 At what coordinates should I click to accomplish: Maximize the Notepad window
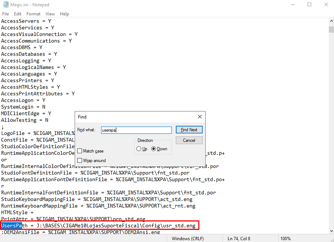[x=309, y=5]
